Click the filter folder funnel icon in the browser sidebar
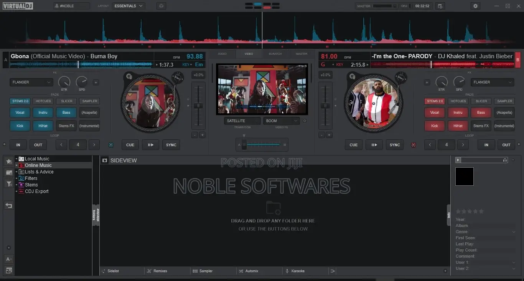524x281 pixels. [9, 184]
